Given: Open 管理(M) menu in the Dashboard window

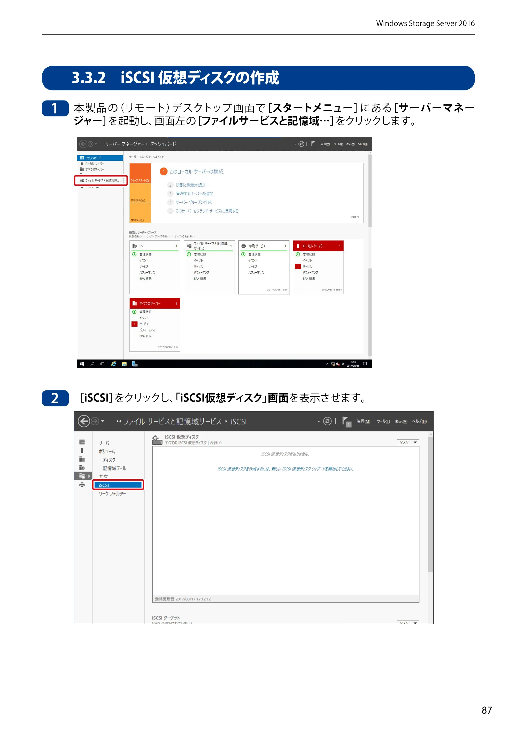Looking at the screenshot, I should 325,144.
